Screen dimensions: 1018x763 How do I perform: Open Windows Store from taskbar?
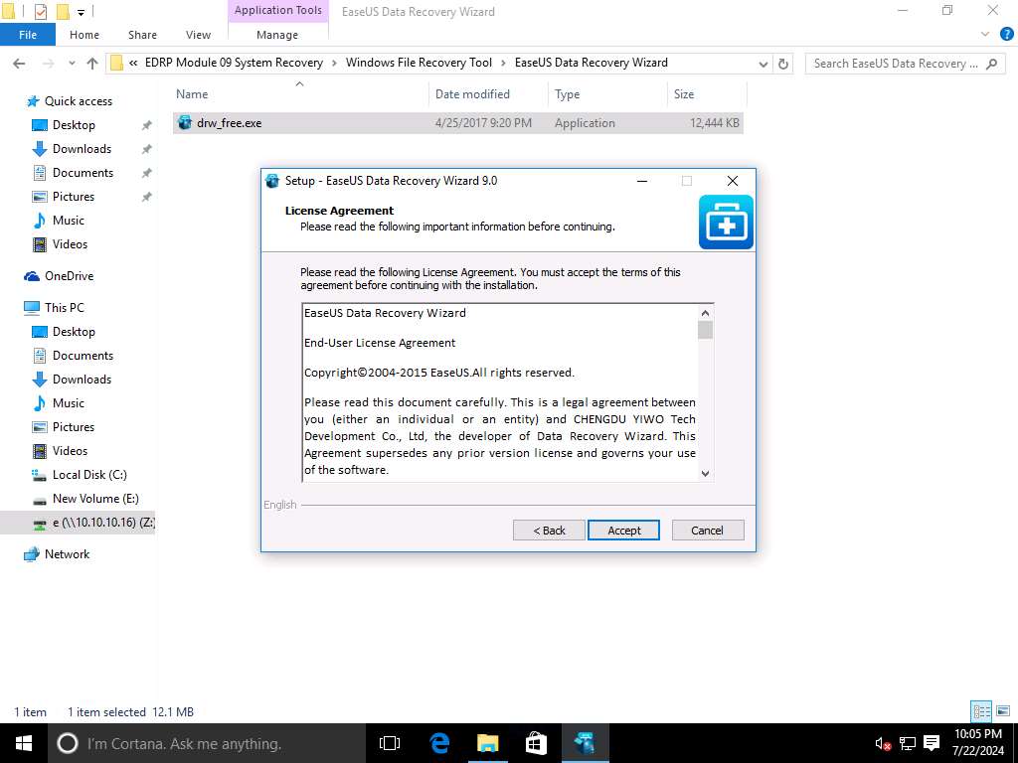tap(536, 743)
